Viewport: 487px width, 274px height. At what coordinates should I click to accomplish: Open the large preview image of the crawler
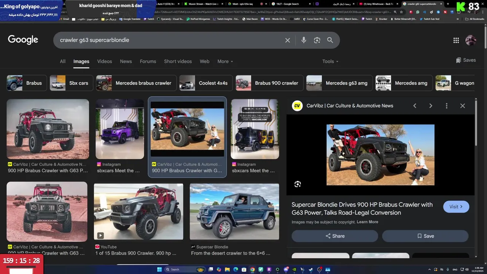click(x=380, y=155)
